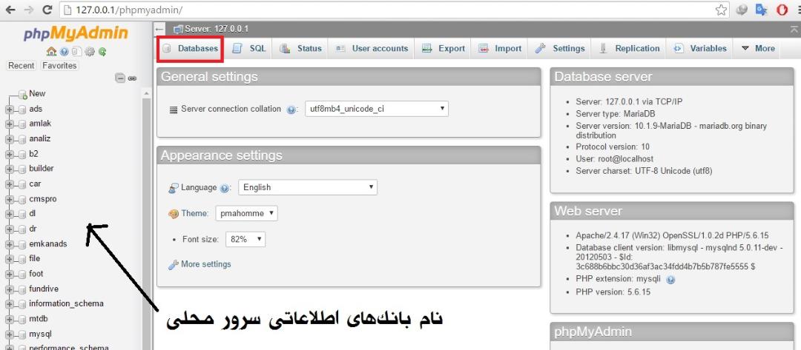The image size is (801, 350).
Task: Open the Databases tab
Action: [x=190, y=49]
